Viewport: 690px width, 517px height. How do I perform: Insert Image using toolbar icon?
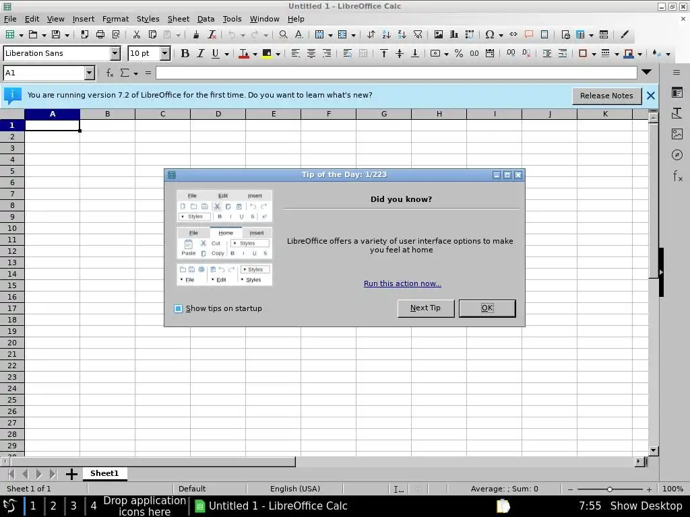click(x=438, y=35)
